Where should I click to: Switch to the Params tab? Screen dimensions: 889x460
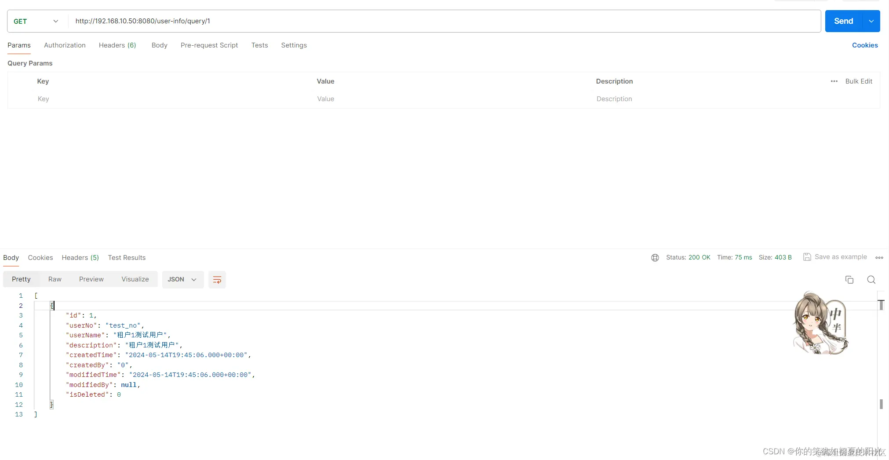[x=19, y=45]
